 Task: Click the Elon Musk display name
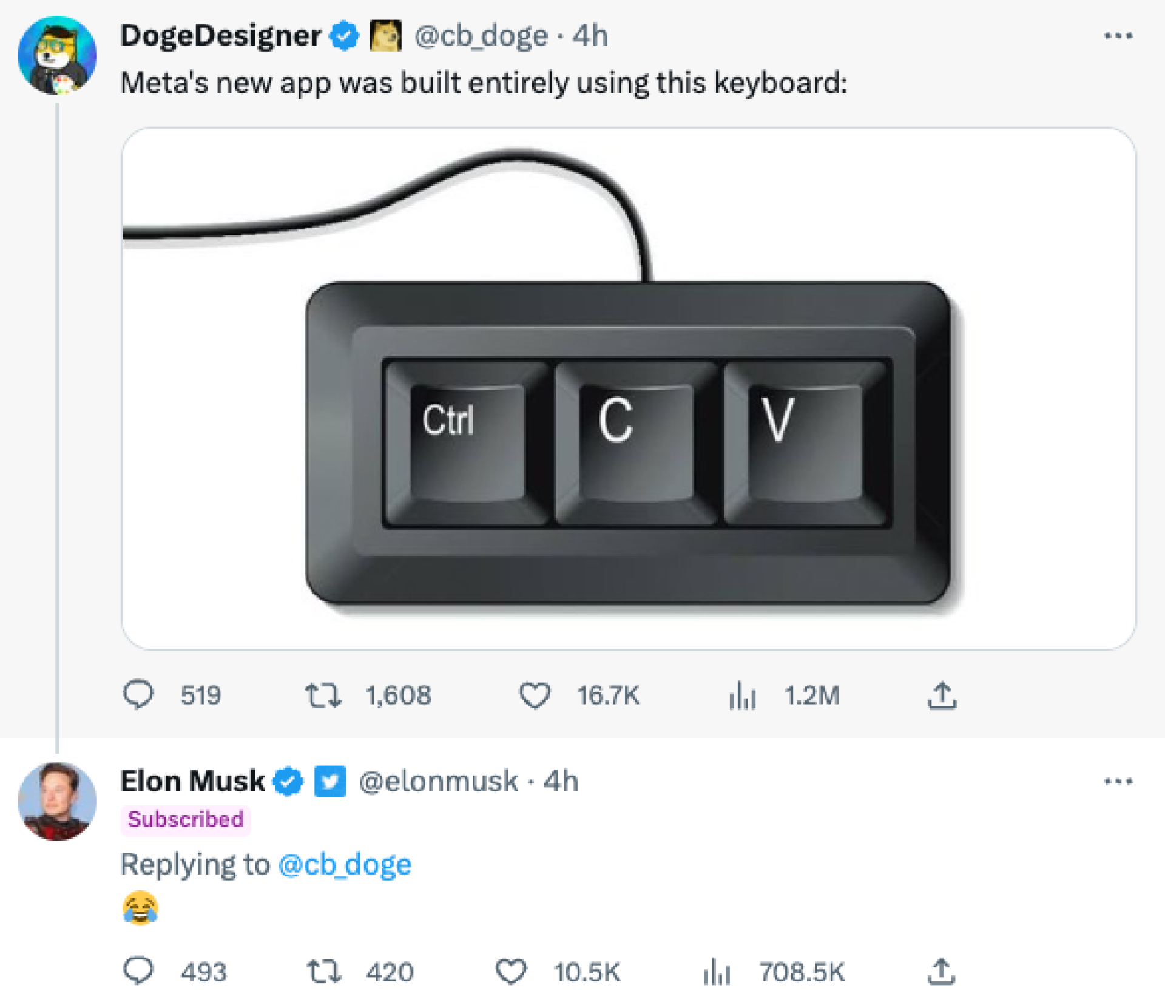pyautogui.click(x=192, y=781)
